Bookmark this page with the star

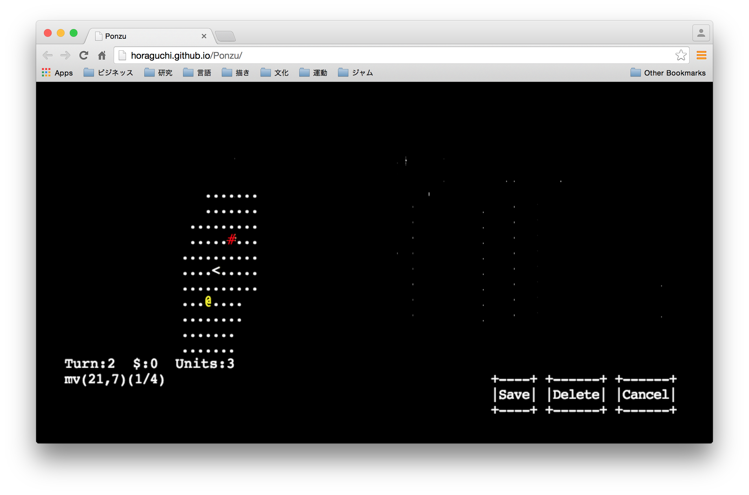[681, 55]
